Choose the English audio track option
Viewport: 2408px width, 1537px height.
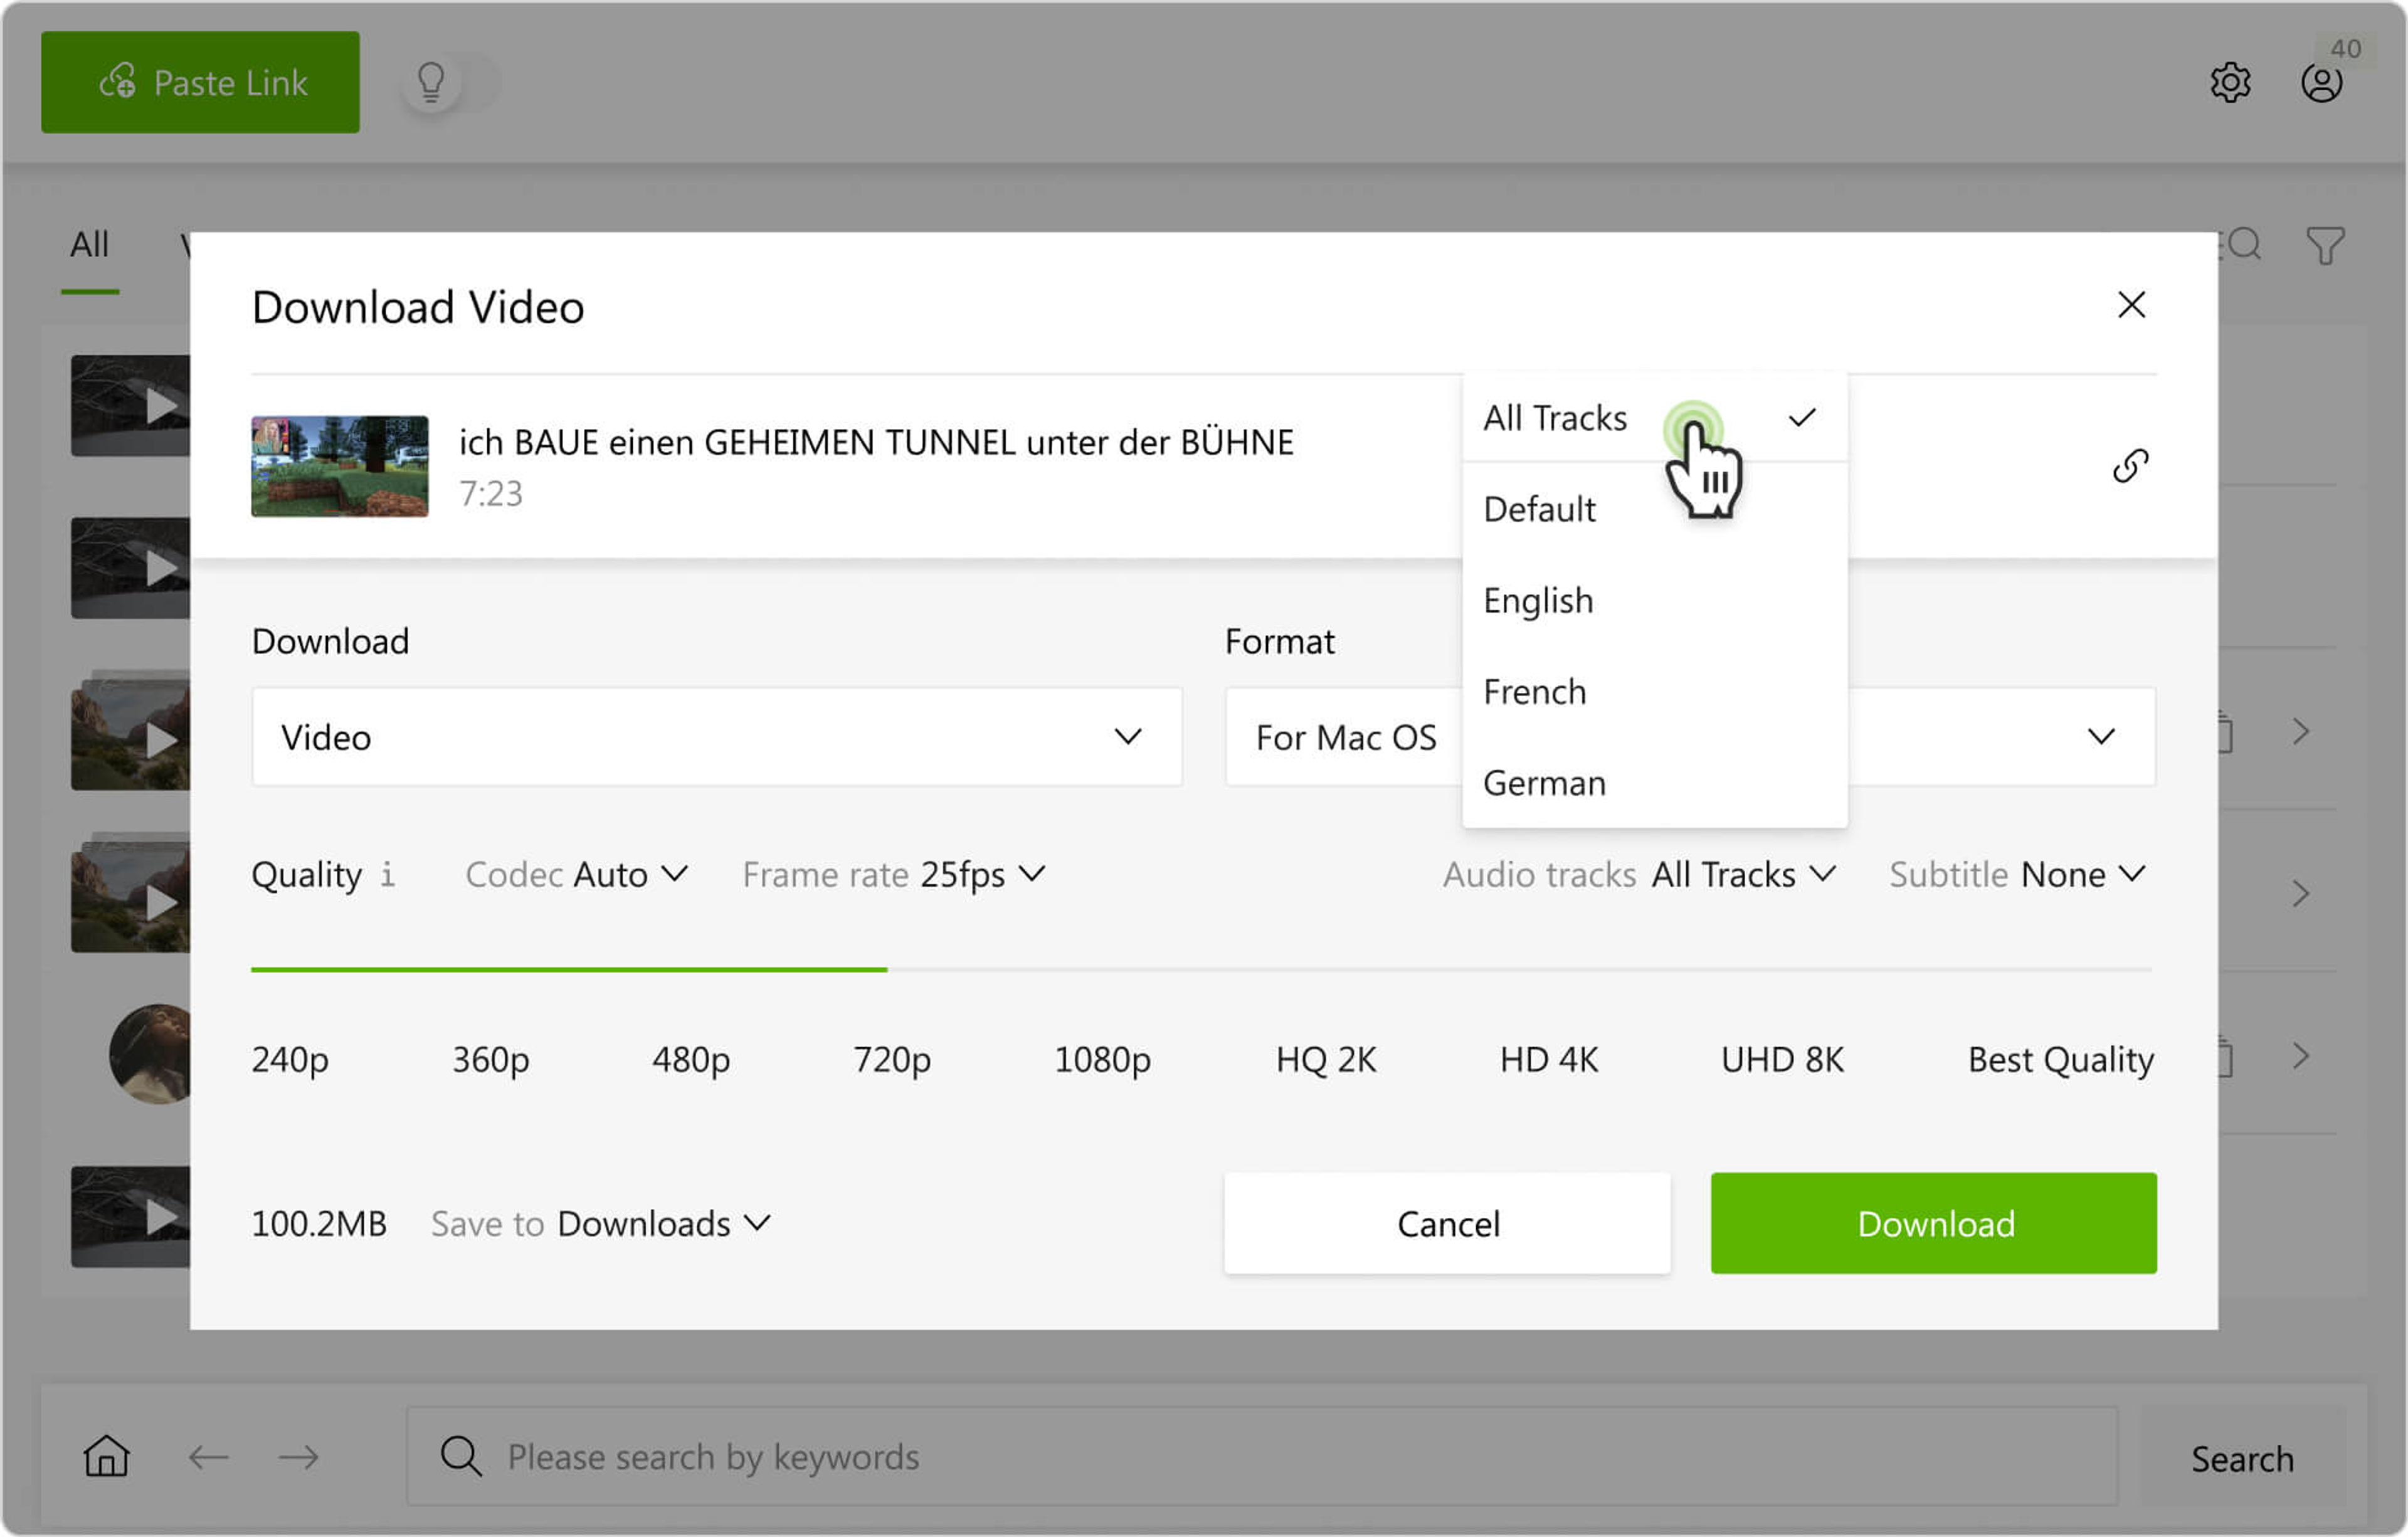pos(1538,601)
